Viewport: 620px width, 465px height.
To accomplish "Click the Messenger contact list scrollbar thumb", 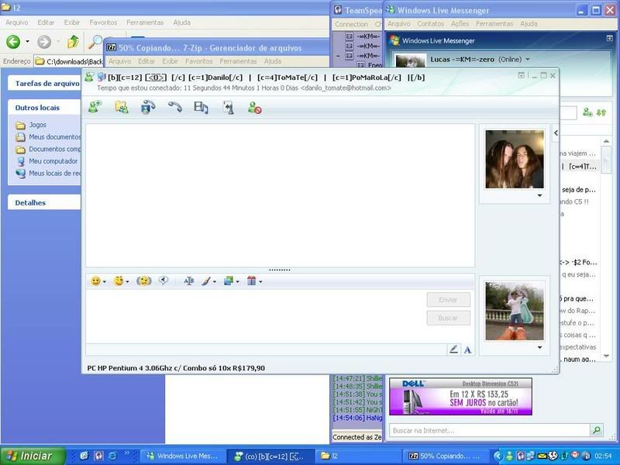I will (606, 159).
